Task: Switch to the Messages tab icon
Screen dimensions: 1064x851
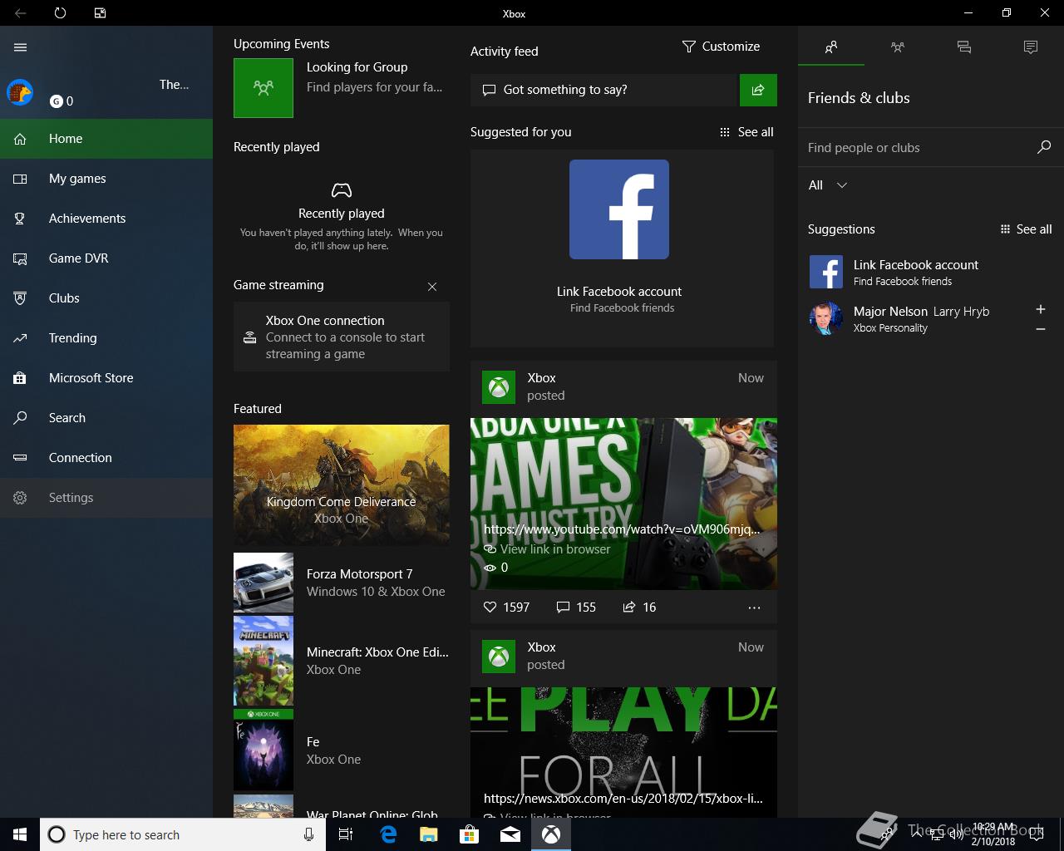Action: click(964, 47)
